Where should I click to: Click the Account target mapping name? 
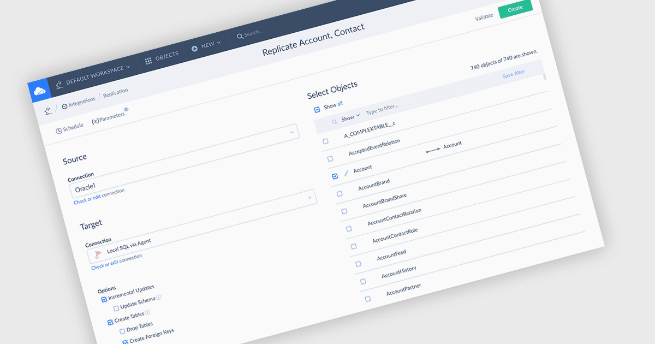[x=452, y=144]
